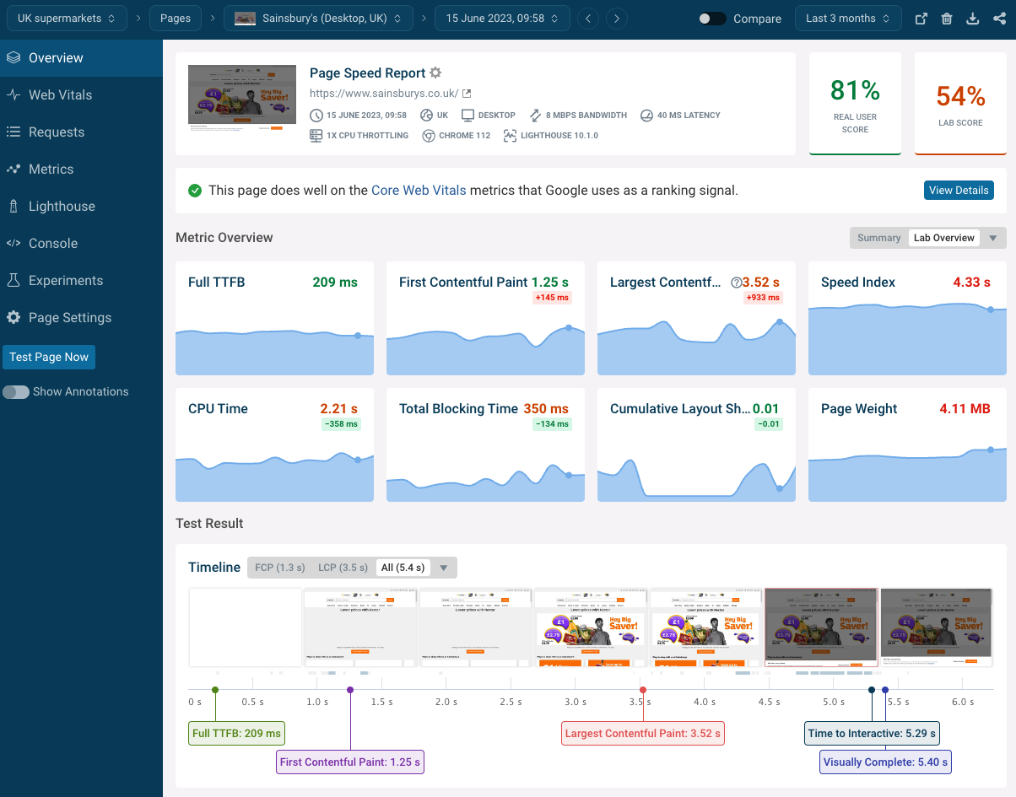Click the Chrome 112 browser icon
This screenshot has width=1016, height=797.
(x=429, y=135)
